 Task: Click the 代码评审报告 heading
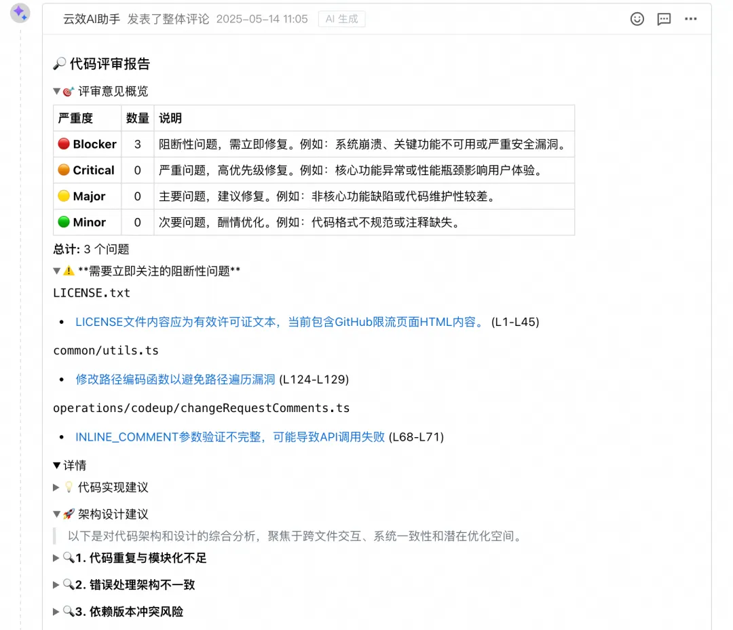tap(109, 64)
